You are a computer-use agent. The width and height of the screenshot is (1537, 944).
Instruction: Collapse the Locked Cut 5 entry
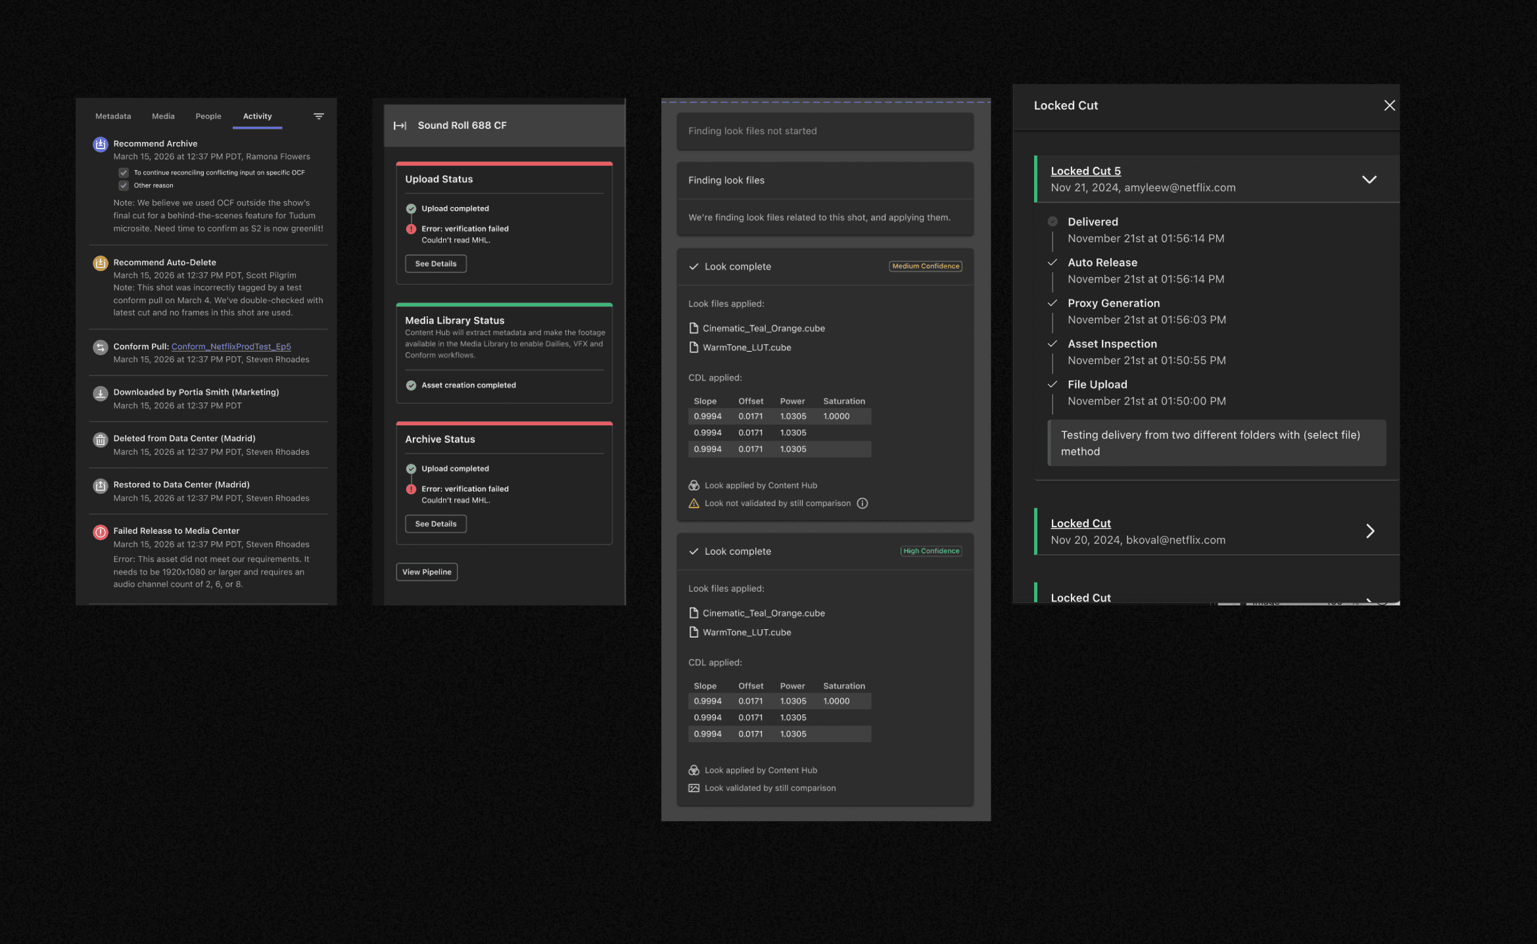[x=1369, y=179]
